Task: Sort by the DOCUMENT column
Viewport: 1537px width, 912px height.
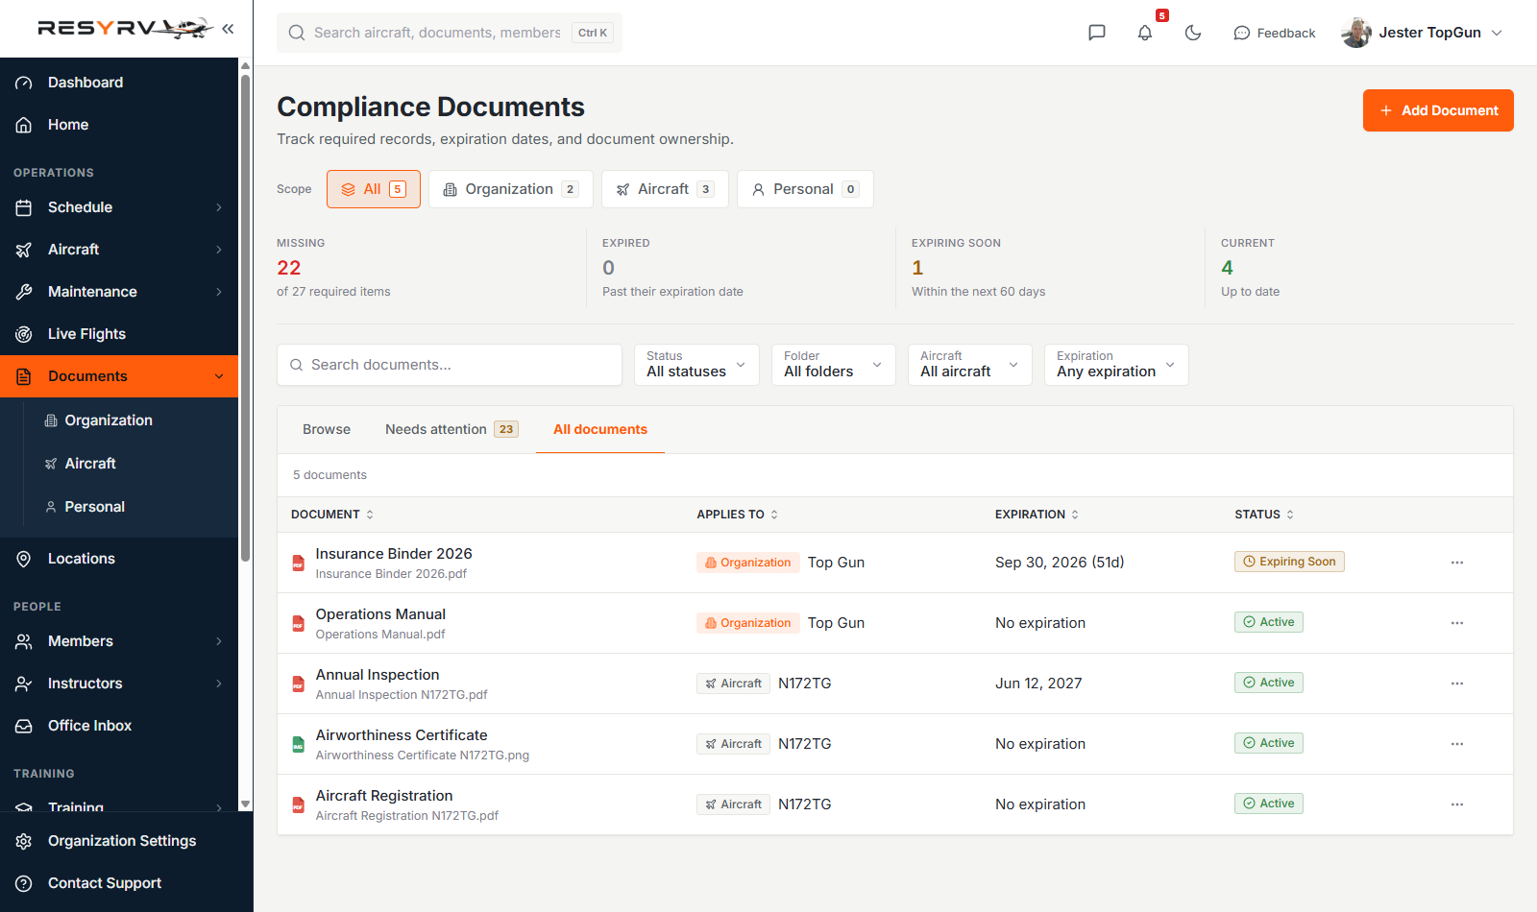Action: click(x=332, y=515)
